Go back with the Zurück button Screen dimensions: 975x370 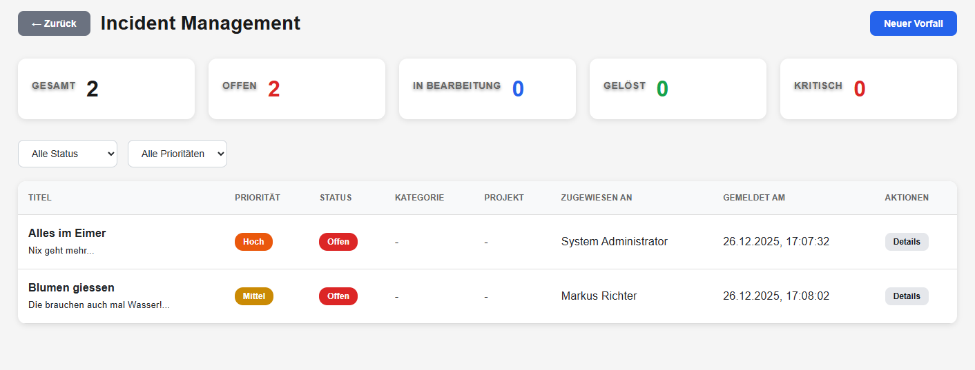click(x=54, y=23)
